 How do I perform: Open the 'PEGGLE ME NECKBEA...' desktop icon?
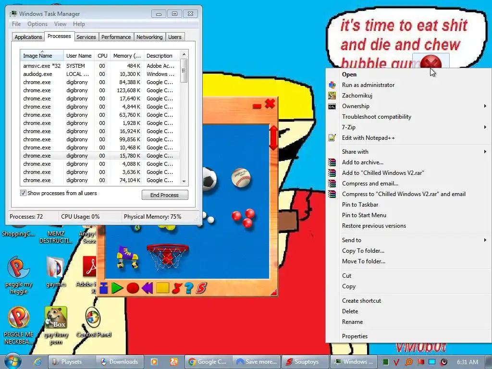pos(19,326)
